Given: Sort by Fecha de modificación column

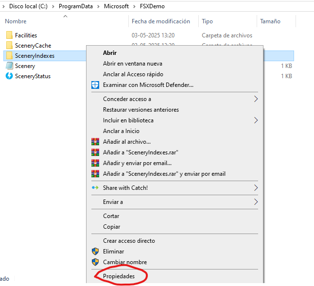Looking at the screenshot, I should pyautogui.click(x=160, y=21).
